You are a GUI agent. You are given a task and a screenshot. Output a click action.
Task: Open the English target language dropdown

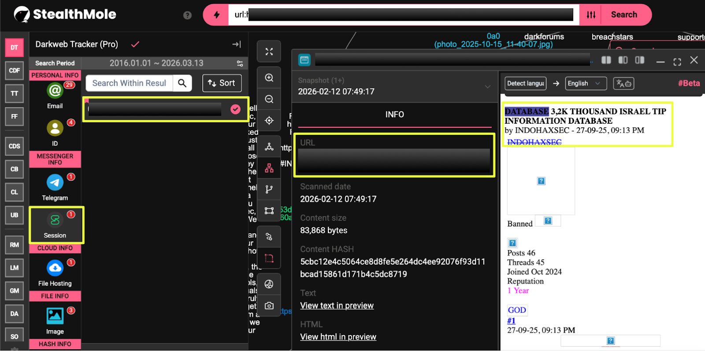(583, 83)
